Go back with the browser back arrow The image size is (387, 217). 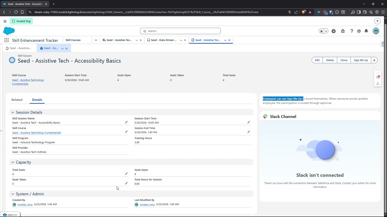[x=4, y=12]
